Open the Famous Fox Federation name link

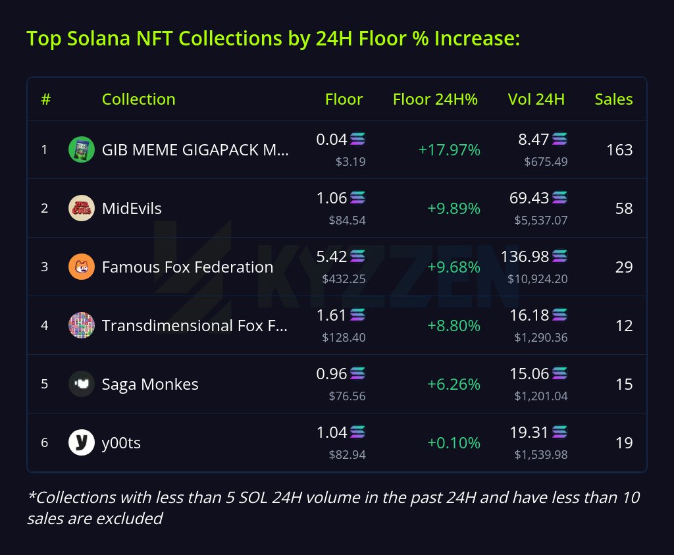click(x=187, y=267)
